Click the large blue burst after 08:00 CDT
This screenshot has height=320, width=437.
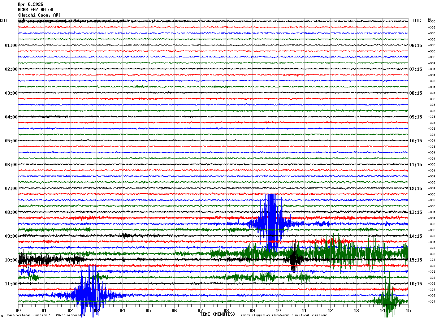271,222
